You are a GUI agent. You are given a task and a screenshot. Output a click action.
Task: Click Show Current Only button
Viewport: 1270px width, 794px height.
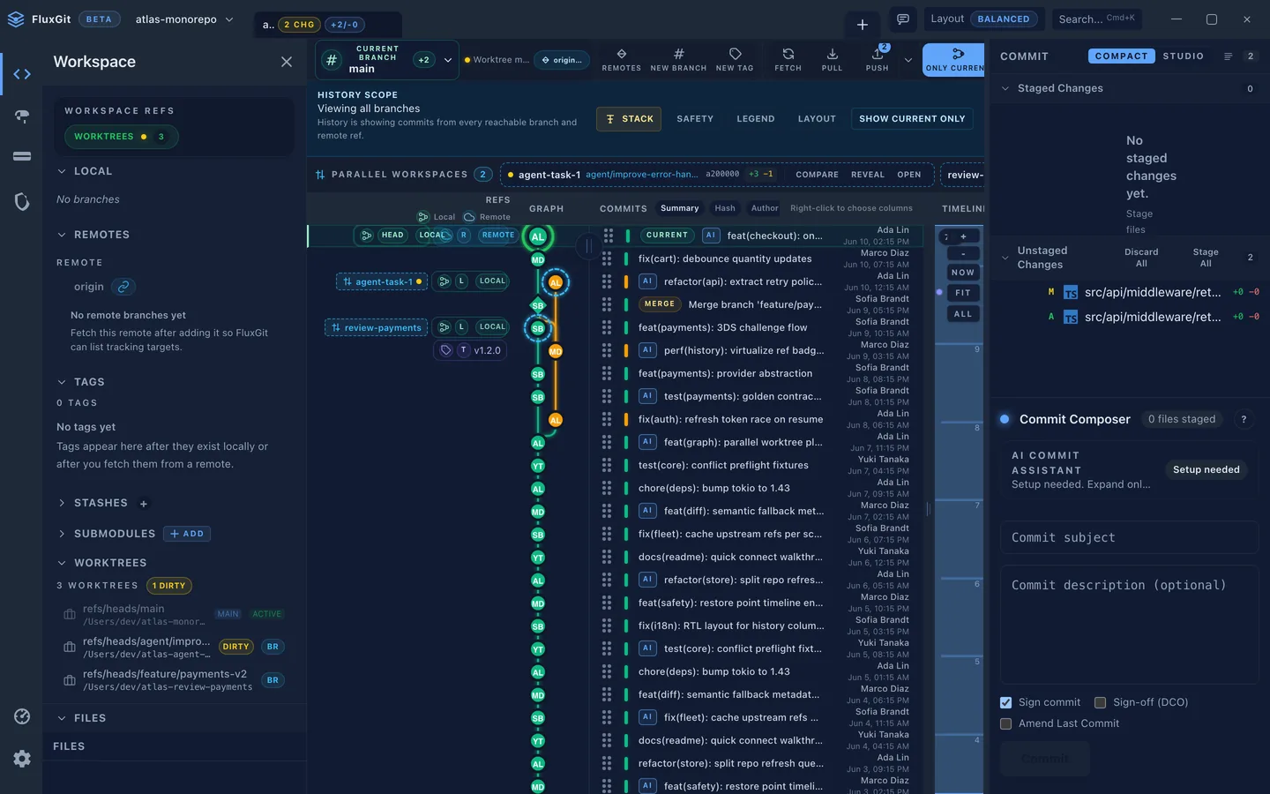pos(912,118)
